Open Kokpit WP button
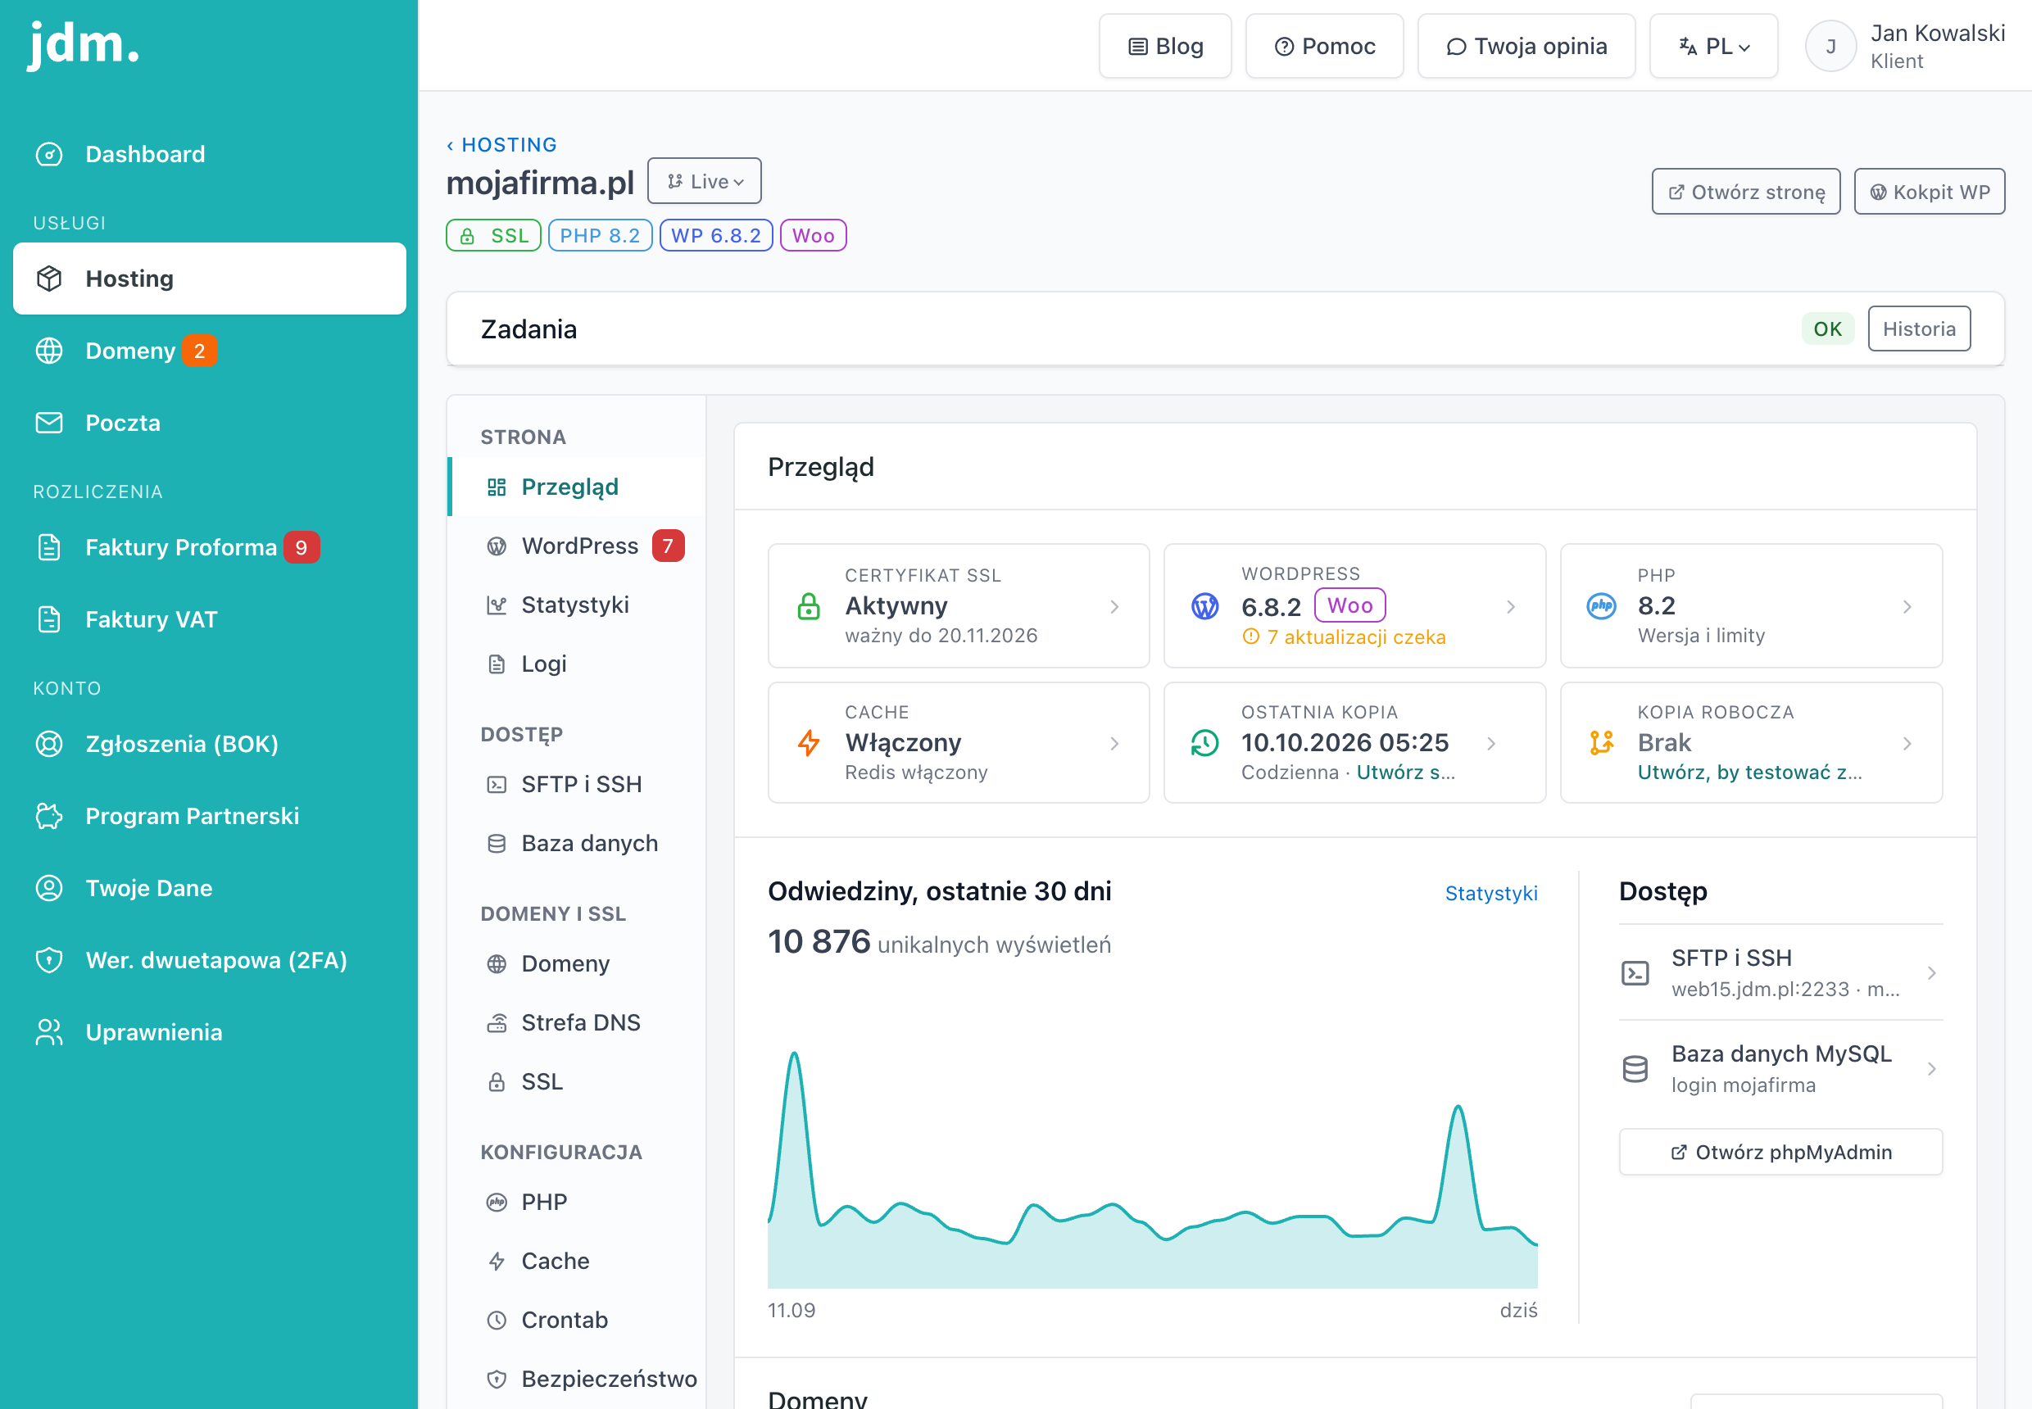This screenshot has width=2032, height=1409. (x=1929, y=192)
